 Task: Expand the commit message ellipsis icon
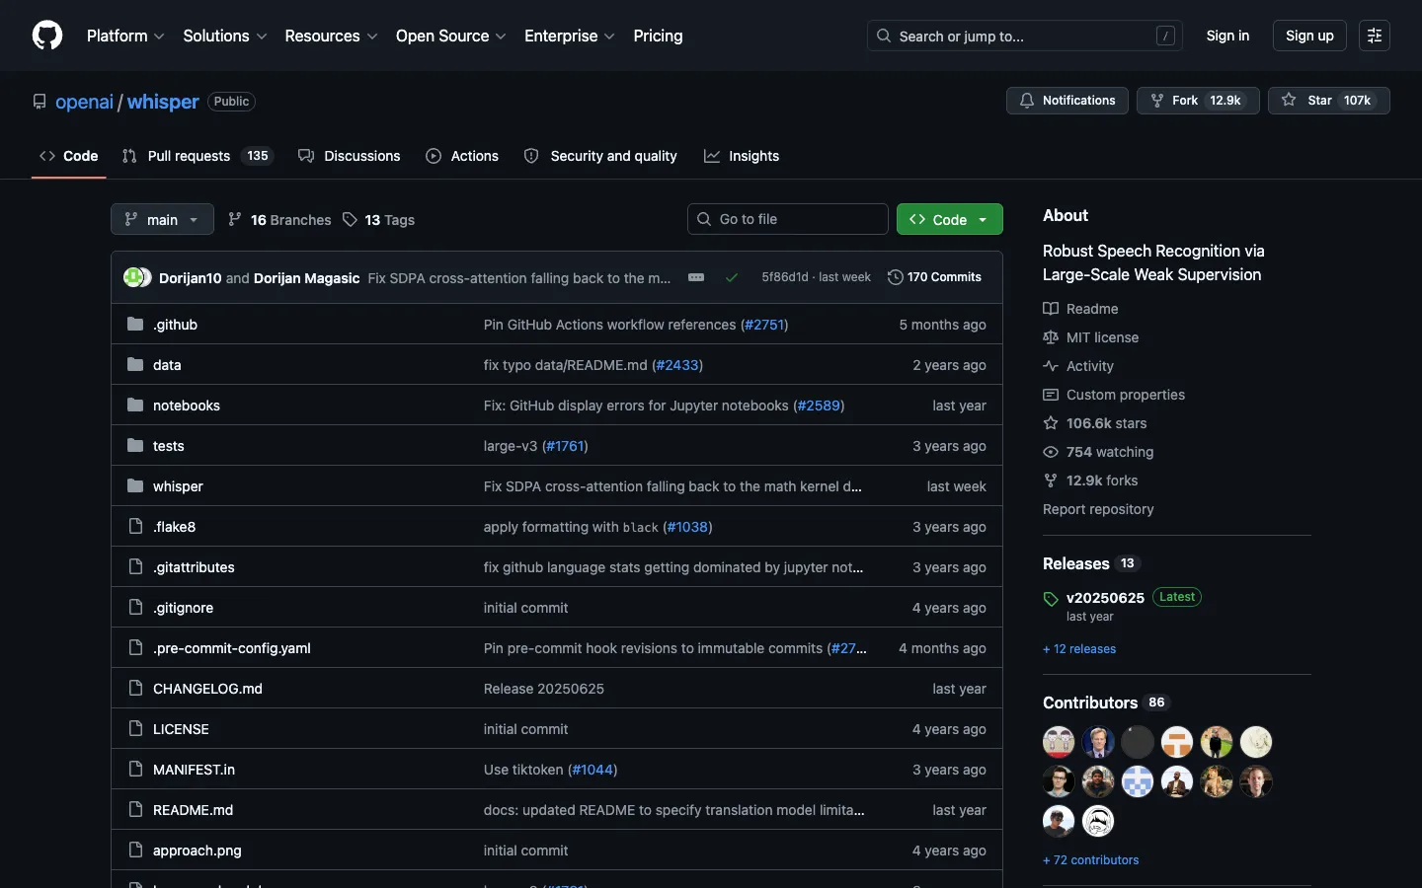pyautogui.click(x=696, y=277)
